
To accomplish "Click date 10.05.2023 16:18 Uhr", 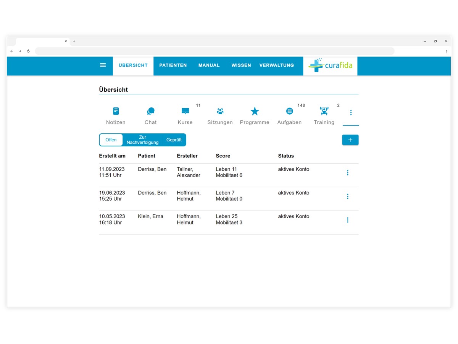I will click(x=112, y=219).
